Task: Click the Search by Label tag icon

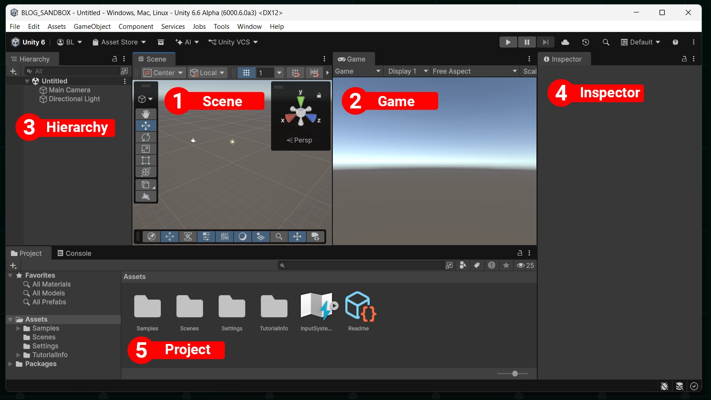Action: (477, 265)
